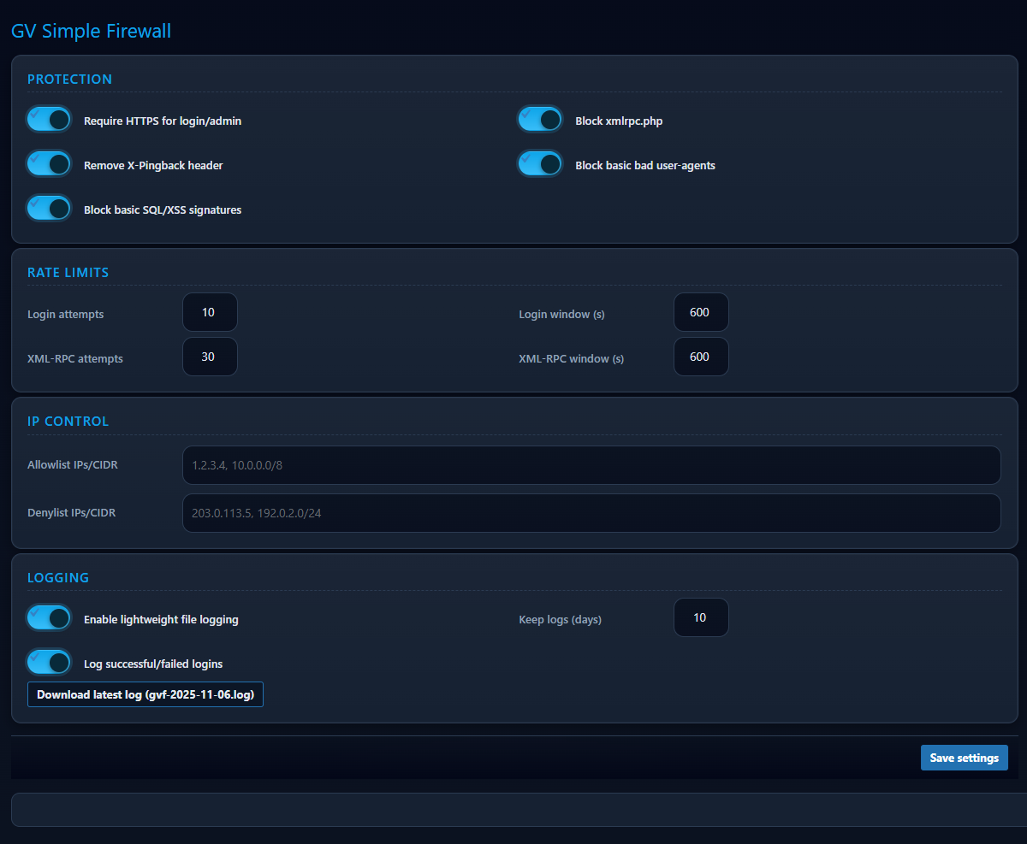Toggle the Block xmlrpc.php switch
1027x844 pixels.
click(540, 119)
